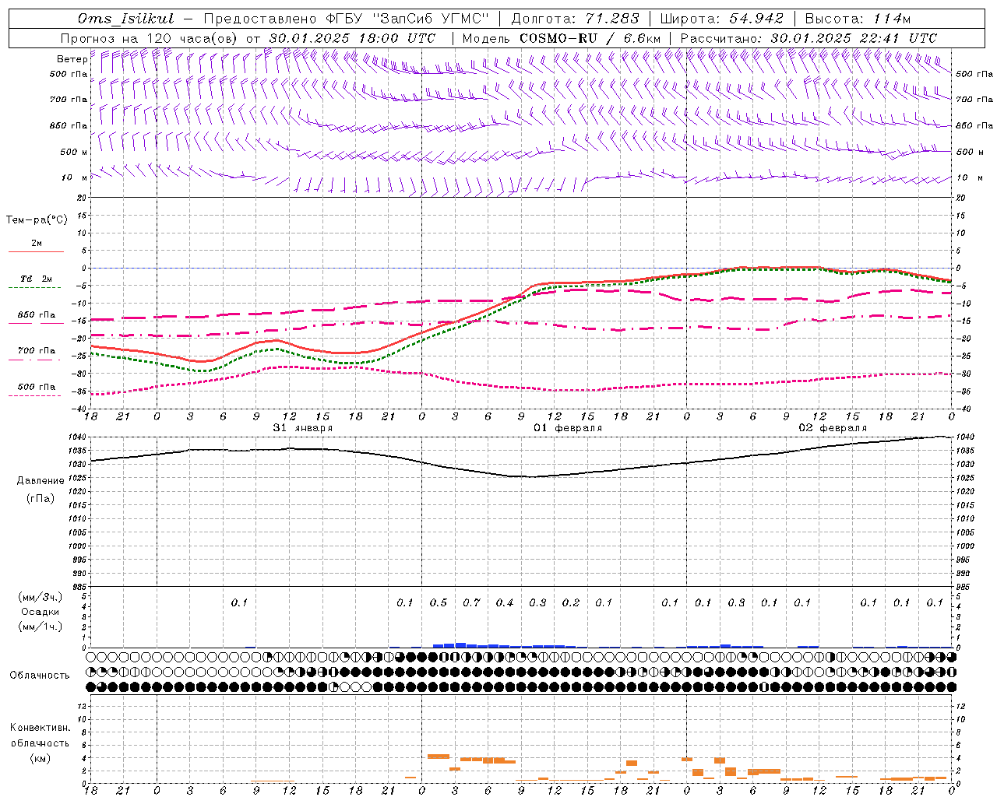Click the 0.4 precipitation value
997x797 pixels.
pyautogui.click(x=505, y=602)
